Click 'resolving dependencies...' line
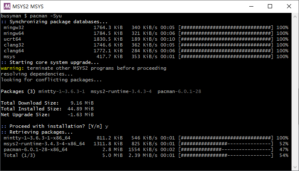299x171 pixels. tap(37, 74)
